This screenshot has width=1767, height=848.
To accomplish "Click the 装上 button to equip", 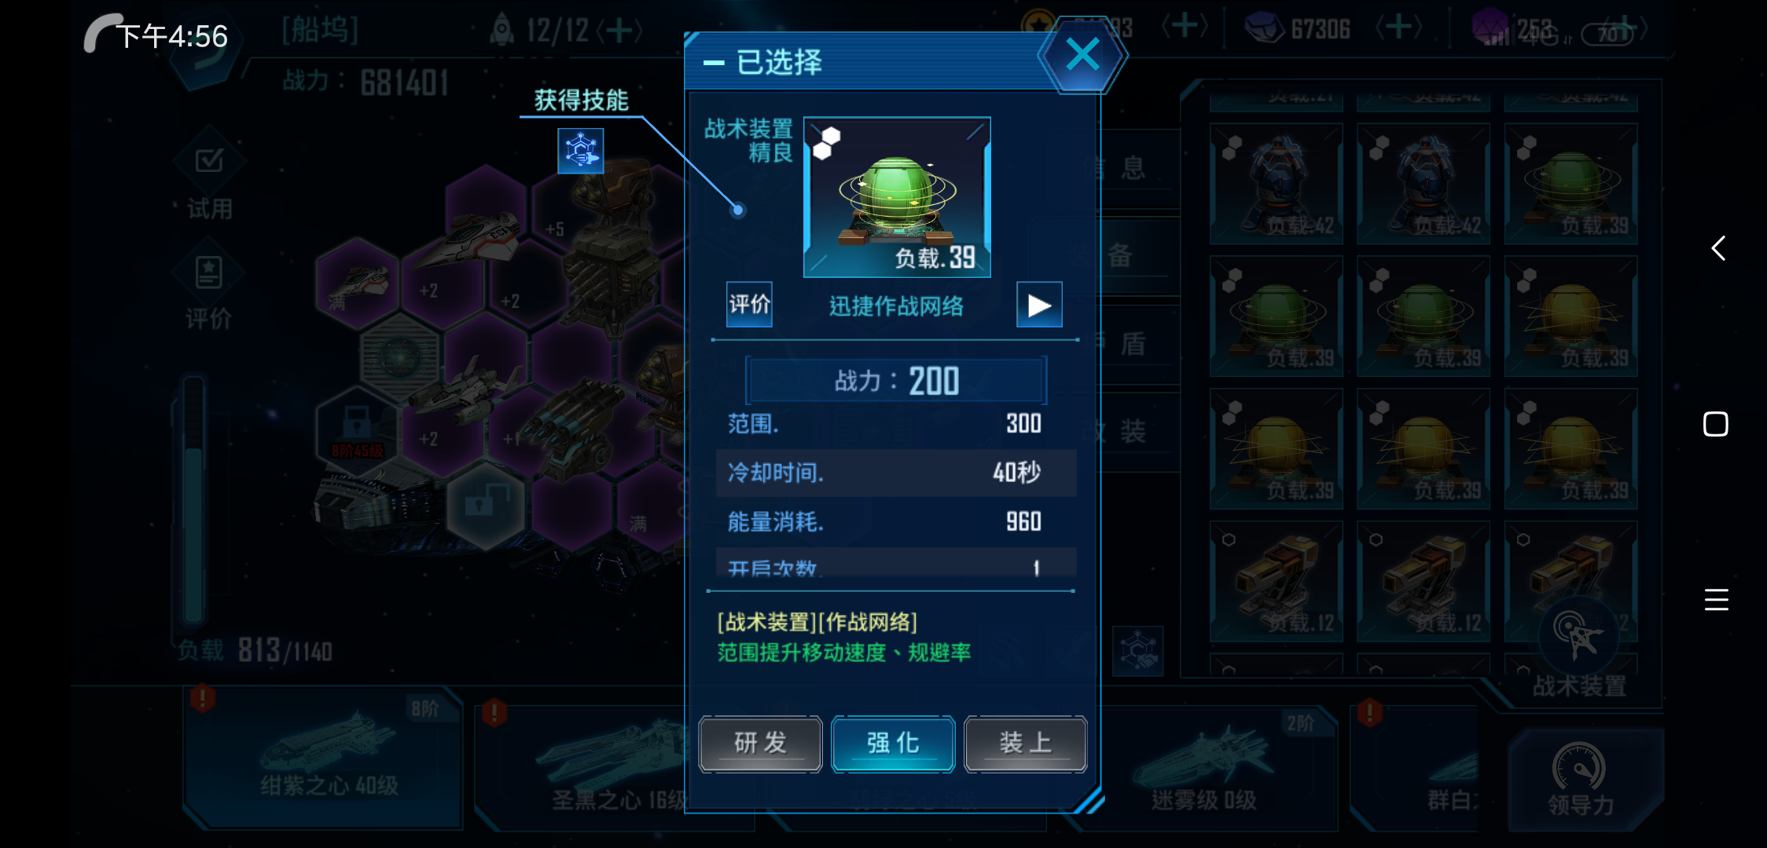I will [x=1025, y=744].
